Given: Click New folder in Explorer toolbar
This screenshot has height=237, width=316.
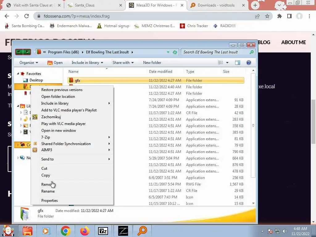Looking at the screenshot, I should pos(152,63).
